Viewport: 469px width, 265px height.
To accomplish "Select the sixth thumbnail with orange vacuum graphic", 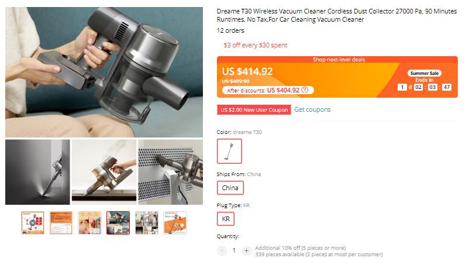I will point(175,223).
